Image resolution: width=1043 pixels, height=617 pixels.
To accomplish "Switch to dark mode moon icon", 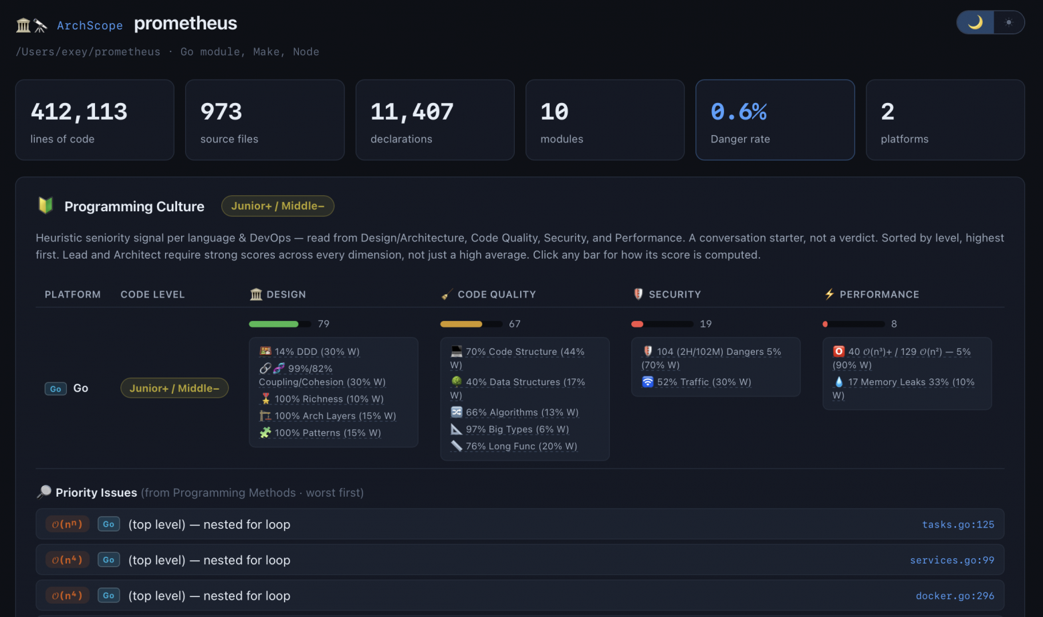I will (975, 22).
